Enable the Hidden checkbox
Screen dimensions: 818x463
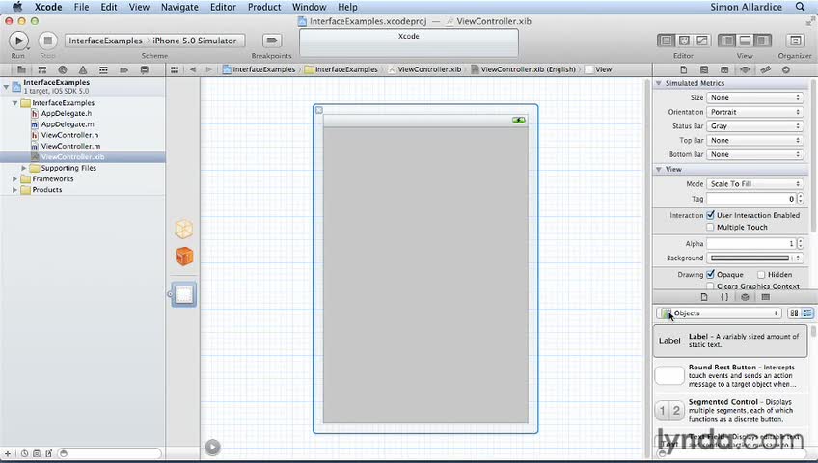[761, 274]
